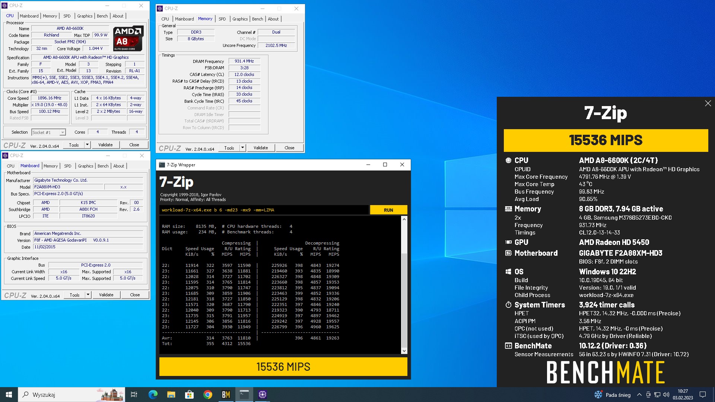Image resolution: width=715 pixels, height=402 pixels.
Task: Open the network status tray icon
Action: click(x=657, y=395)
